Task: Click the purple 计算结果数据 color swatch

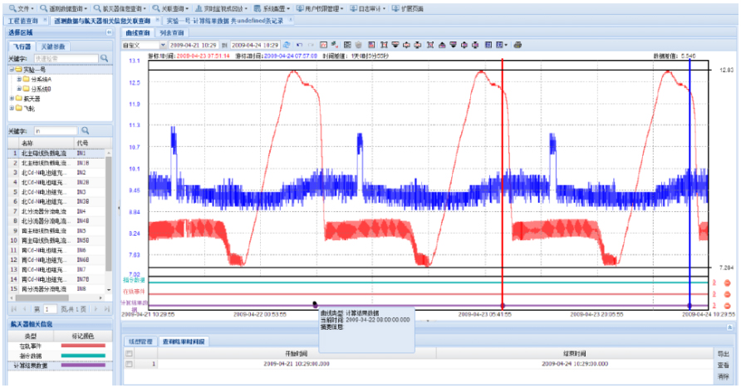Action: [84, 365]
